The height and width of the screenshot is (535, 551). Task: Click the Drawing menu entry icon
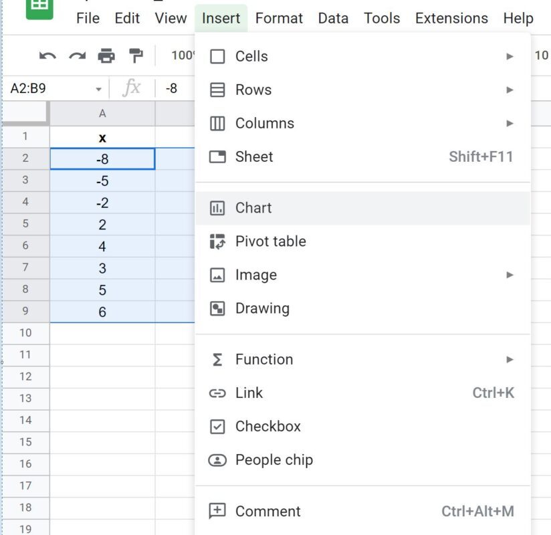click(x=217, y=308)
